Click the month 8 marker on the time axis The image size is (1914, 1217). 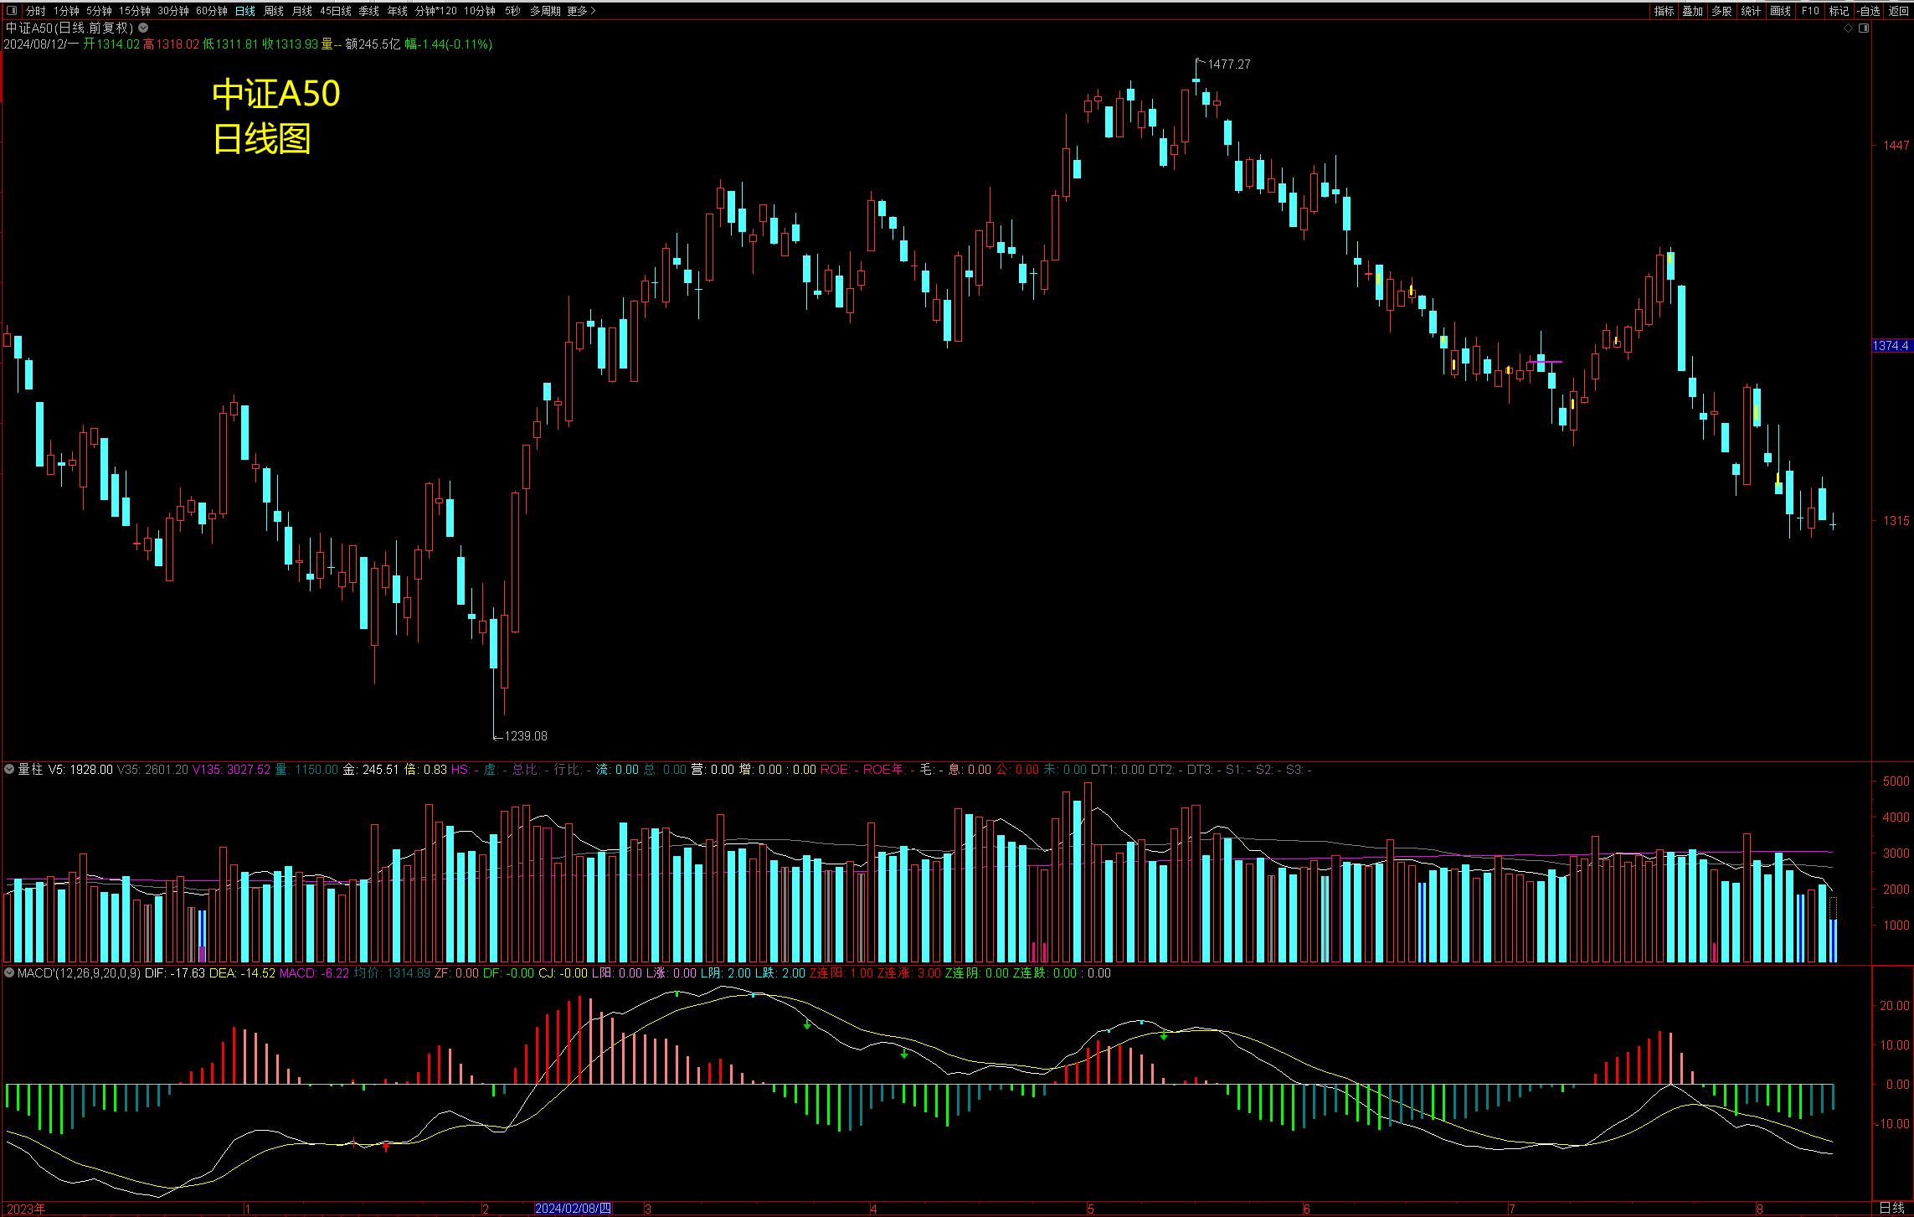pyautogui.click(x=1760, y=1209)
